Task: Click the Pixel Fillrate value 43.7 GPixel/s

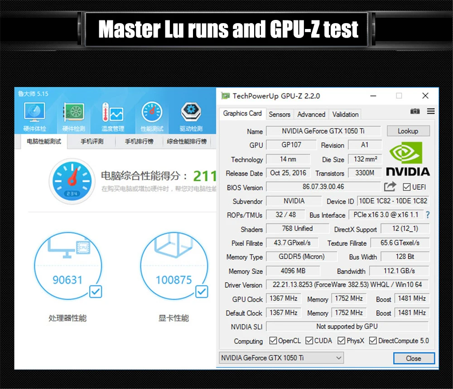Action: 292,243
